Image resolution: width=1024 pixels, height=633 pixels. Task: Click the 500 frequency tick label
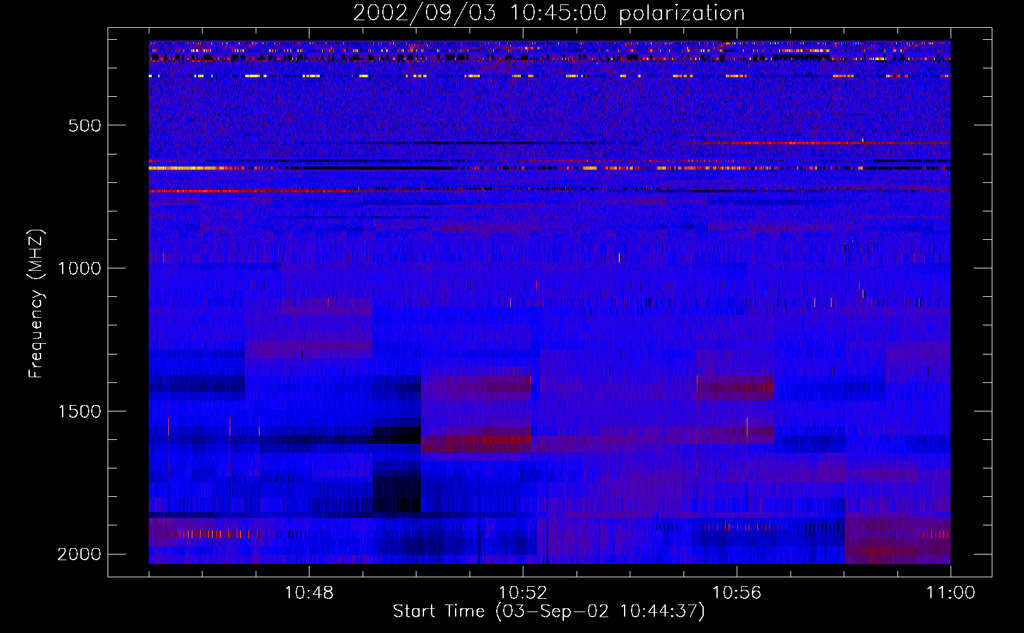[x=85, y=125]
